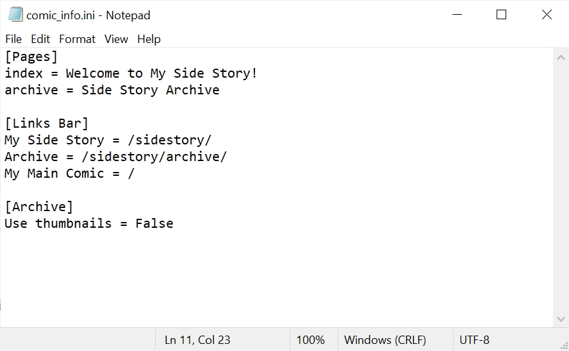Maximize the Notepad window
This screenshot has width=569, height=351.
coord(502,15)
